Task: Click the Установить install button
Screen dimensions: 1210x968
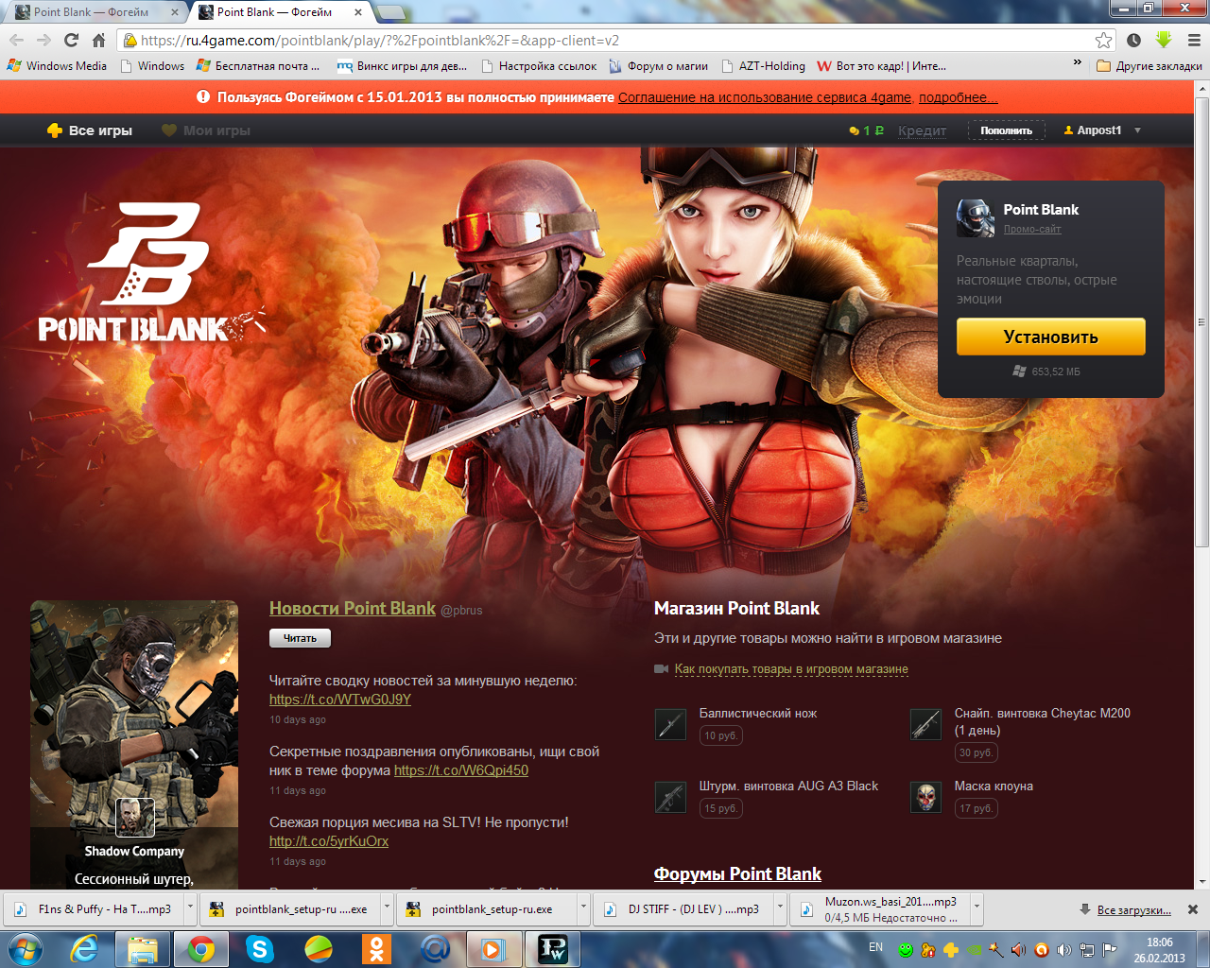Action: [1050, 337]
